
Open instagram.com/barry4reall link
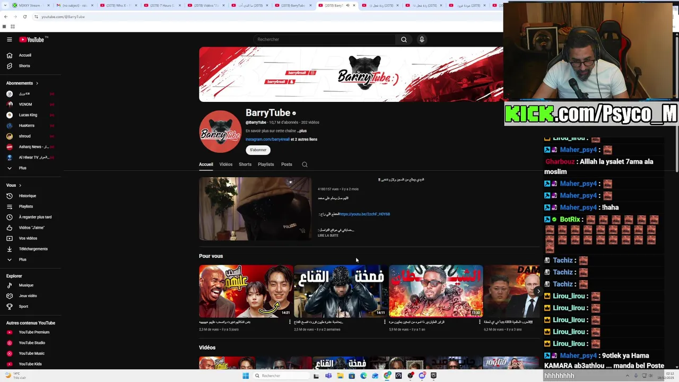[x=267, y=140]
